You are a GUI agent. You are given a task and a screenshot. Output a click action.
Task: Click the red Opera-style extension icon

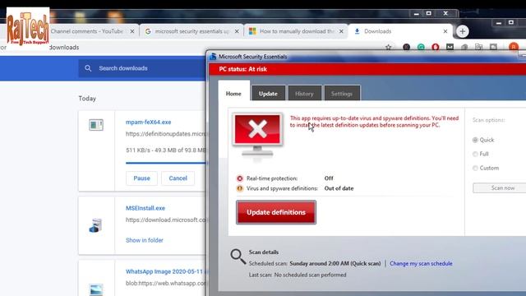[436, 48]
